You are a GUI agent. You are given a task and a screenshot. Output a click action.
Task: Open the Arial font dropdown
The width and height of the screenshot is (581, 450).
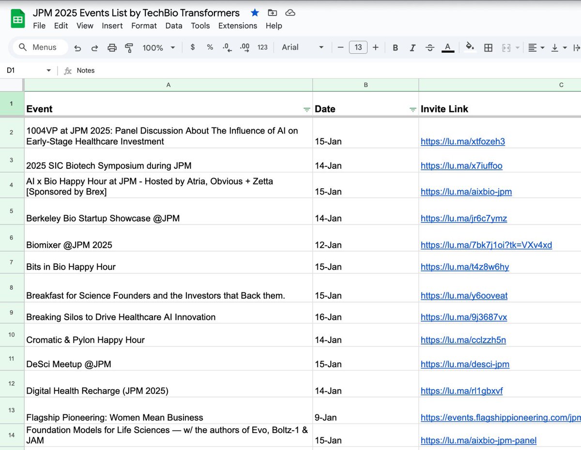coord(303,47)
